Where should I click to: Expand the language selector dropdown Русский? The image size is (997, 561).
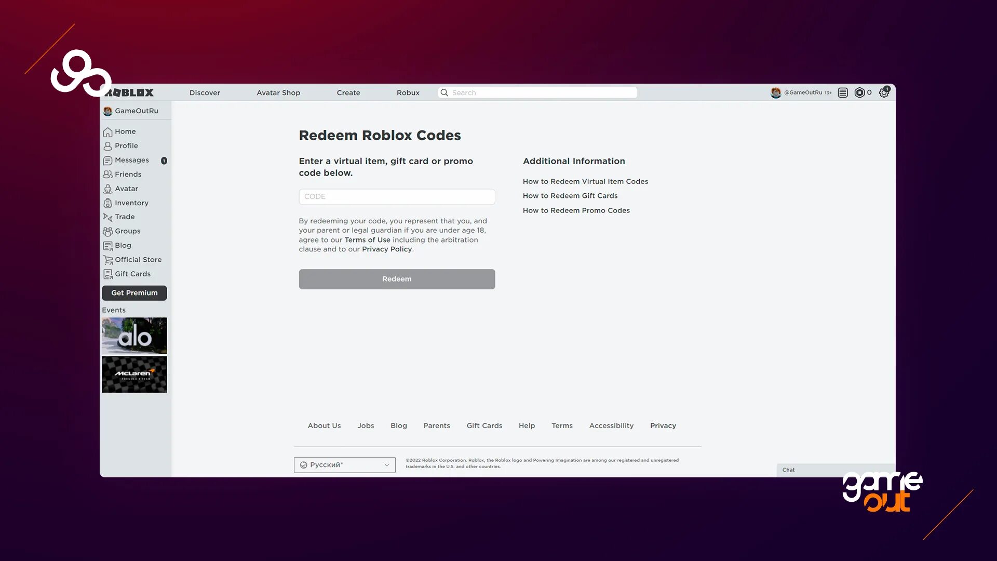coord(344,465)
